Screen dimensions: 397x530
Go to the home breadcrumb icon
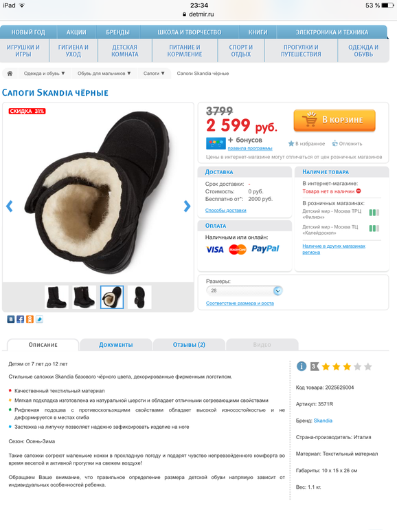pos(10,74)
